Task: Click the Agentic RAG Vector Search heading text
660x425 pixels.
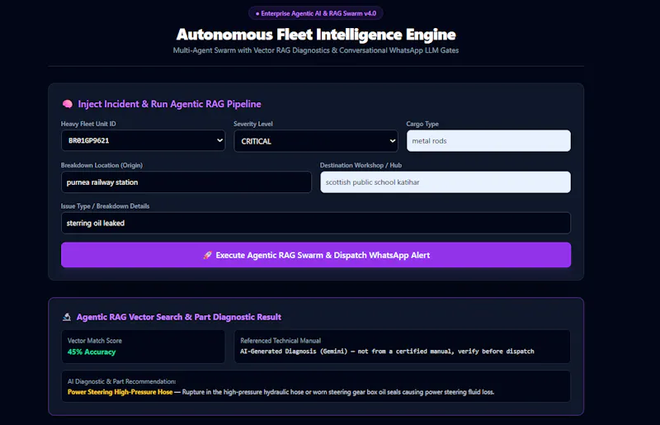Action: tap(179, 317)
